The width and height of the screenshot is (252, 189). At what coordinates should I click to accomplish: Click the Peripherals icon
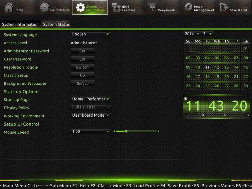[x=153, y=6]
